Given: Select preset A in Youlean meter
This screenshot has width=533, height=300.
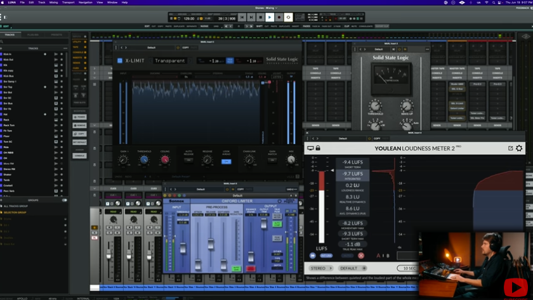Looking at the screenshot, I should 378,256.
